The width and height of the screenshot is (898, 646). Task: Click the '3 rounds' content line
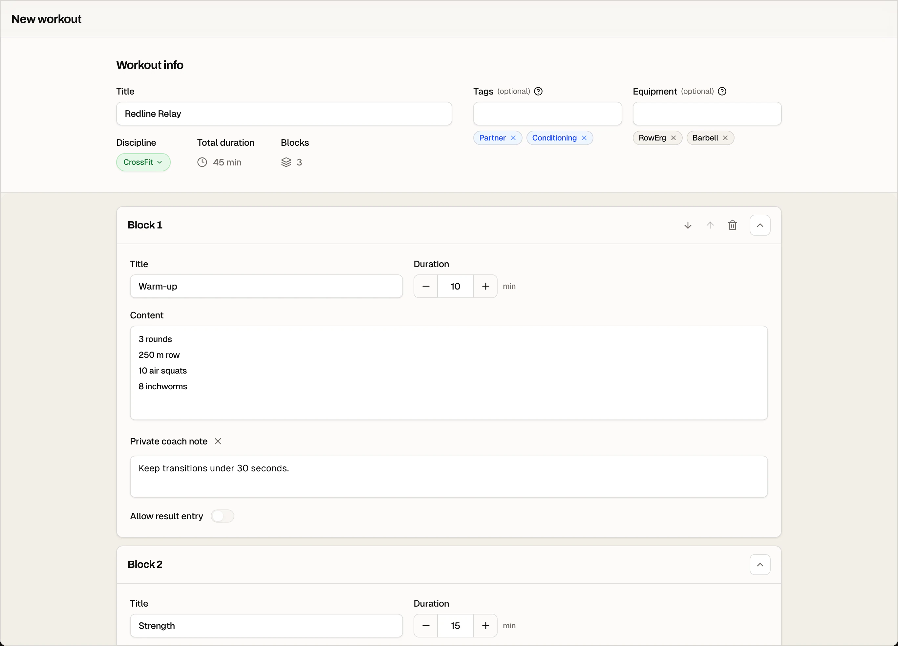pos(155,339)
